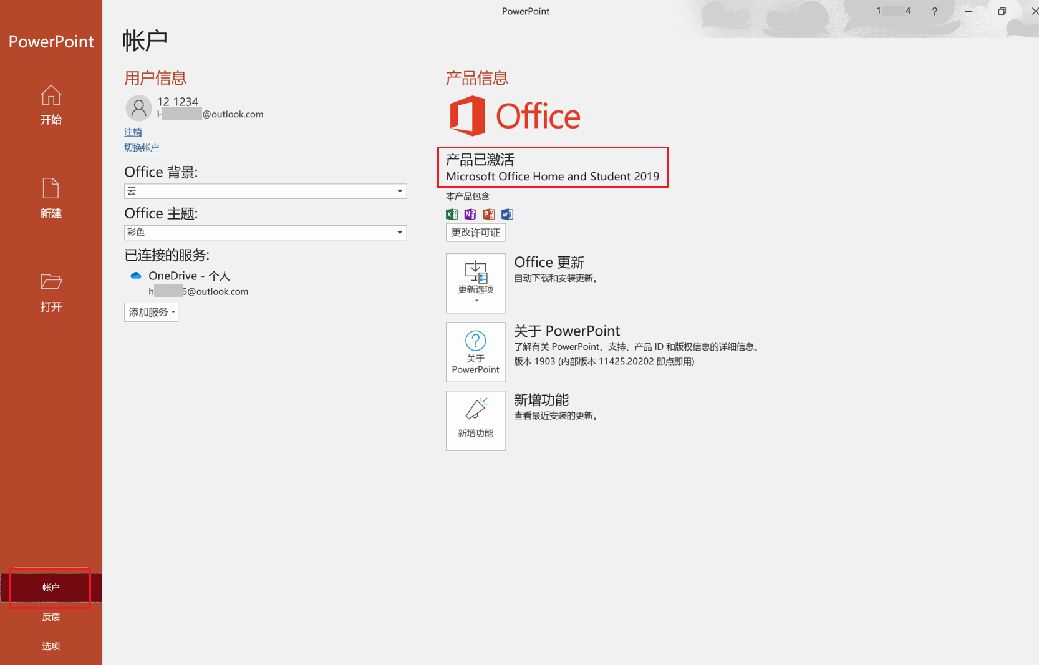Click the OneNote icon under 本产品包含
The height and width of the screenshot is (665, 1039).
(470, 214)
